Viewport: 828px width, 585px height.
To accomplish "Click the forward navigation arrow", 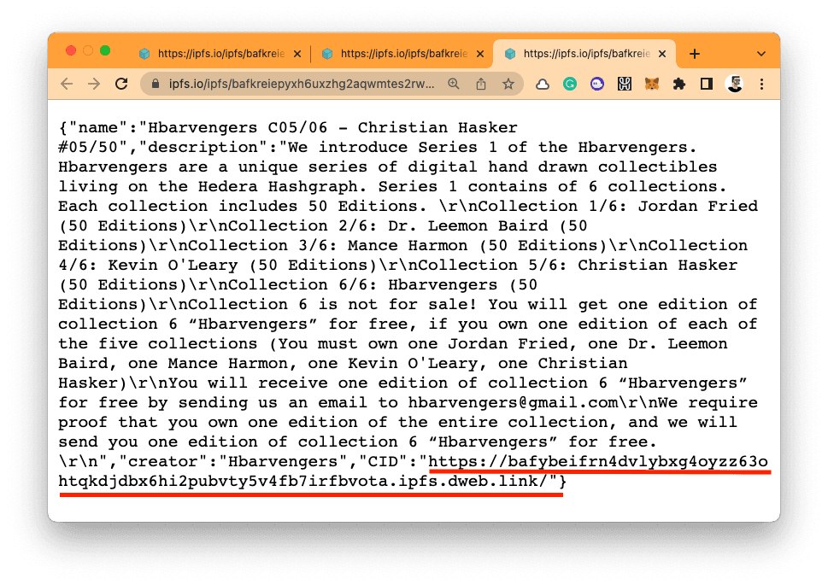I will tap(94, 84).
